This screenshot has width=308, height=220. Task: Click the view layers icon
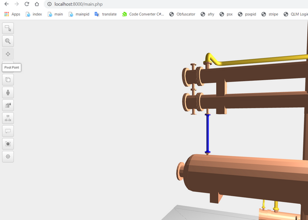tap(8, 105)
